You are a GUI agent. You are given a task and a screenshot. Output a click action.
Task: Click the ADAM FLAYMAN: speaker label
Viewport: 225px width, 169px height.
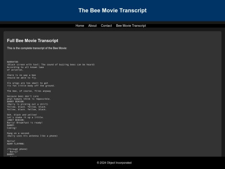coord(16,144)
